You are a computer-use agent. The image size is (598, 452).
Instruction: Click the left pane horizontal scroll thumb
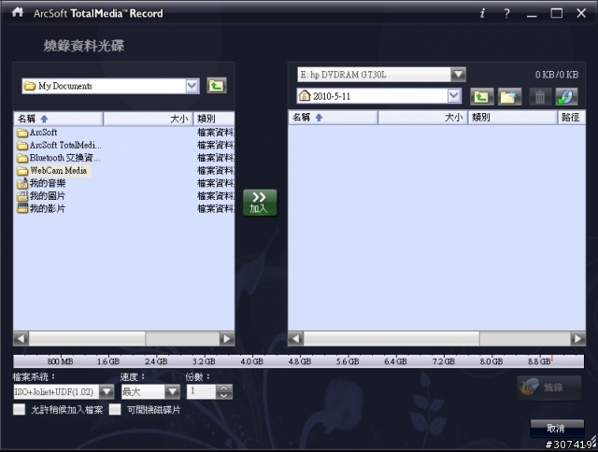tap(87, 338)
